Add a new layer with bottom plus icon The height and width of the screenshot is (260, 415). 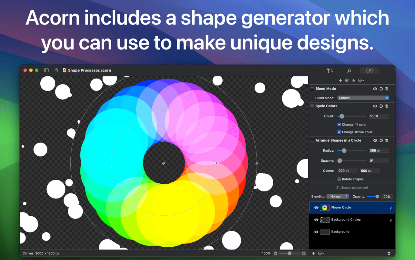pos(313,254)
